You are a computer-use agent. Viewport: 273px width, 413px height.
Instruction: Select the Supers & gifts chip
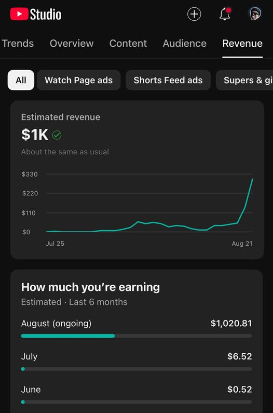244,80
